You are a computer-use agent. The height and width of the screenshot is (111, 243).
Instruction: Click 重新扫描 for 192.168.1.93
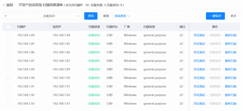click(231, 104)
